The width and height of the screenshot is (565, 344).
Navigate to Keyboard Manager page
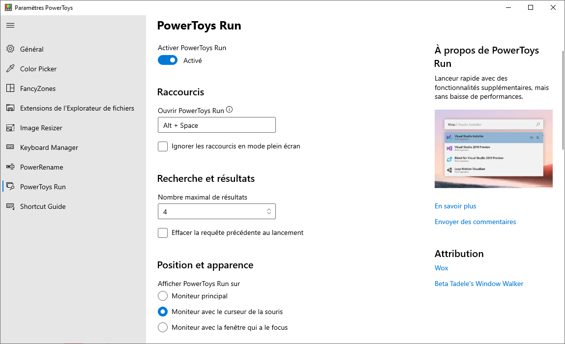click(x=73, y=147)
